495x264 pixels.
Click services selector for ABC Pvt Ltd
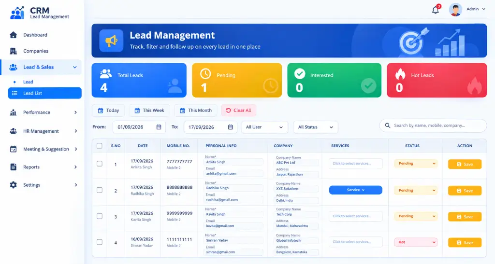click(x=355, y=164)
